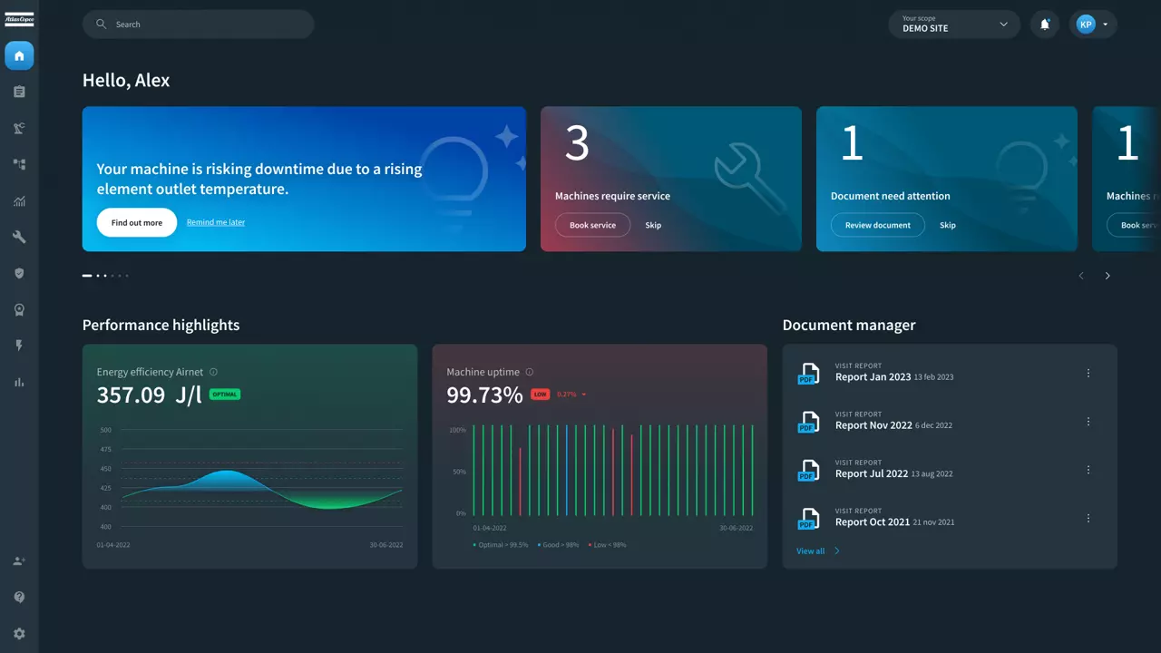The height and width of the screenshot is (653, 1161).
Task: Open options menu for Report Jan 2023
Action: tap(1088, 373)
